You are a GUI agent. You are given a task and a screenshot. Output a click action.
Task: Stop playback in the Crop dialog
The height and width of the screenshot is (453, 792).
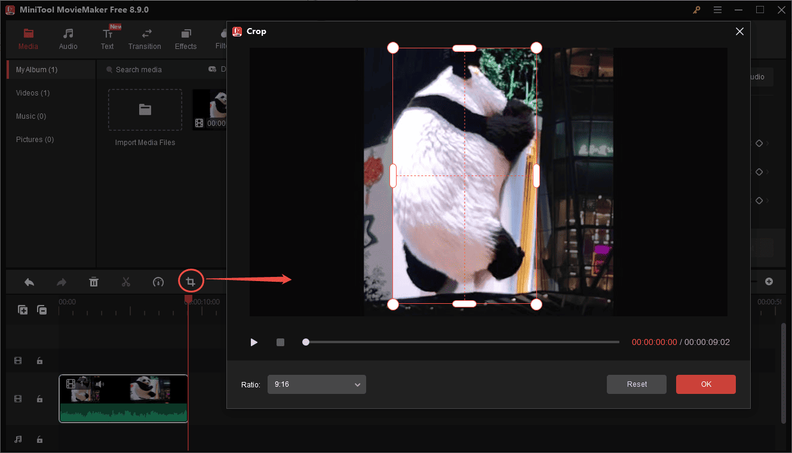[x=280, y=343]
